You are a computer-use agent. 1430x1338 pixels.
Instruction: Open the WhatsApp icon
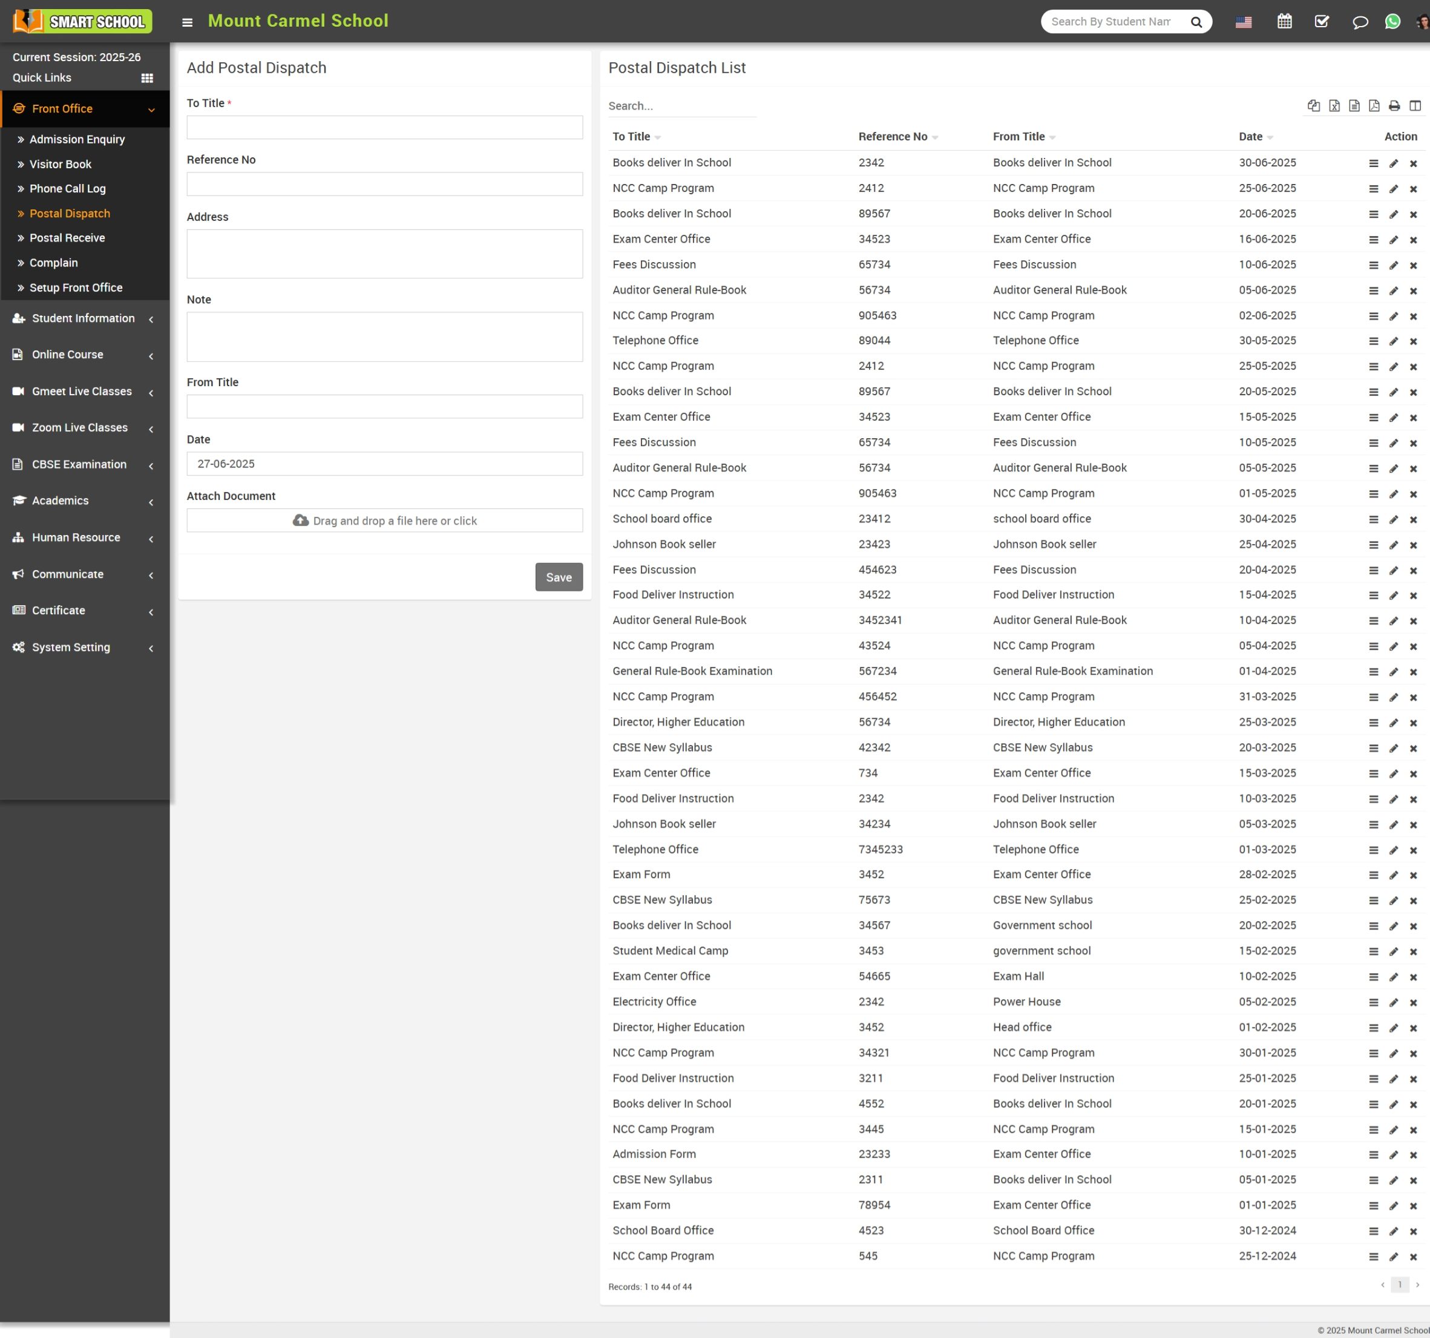pos(1392,22)
